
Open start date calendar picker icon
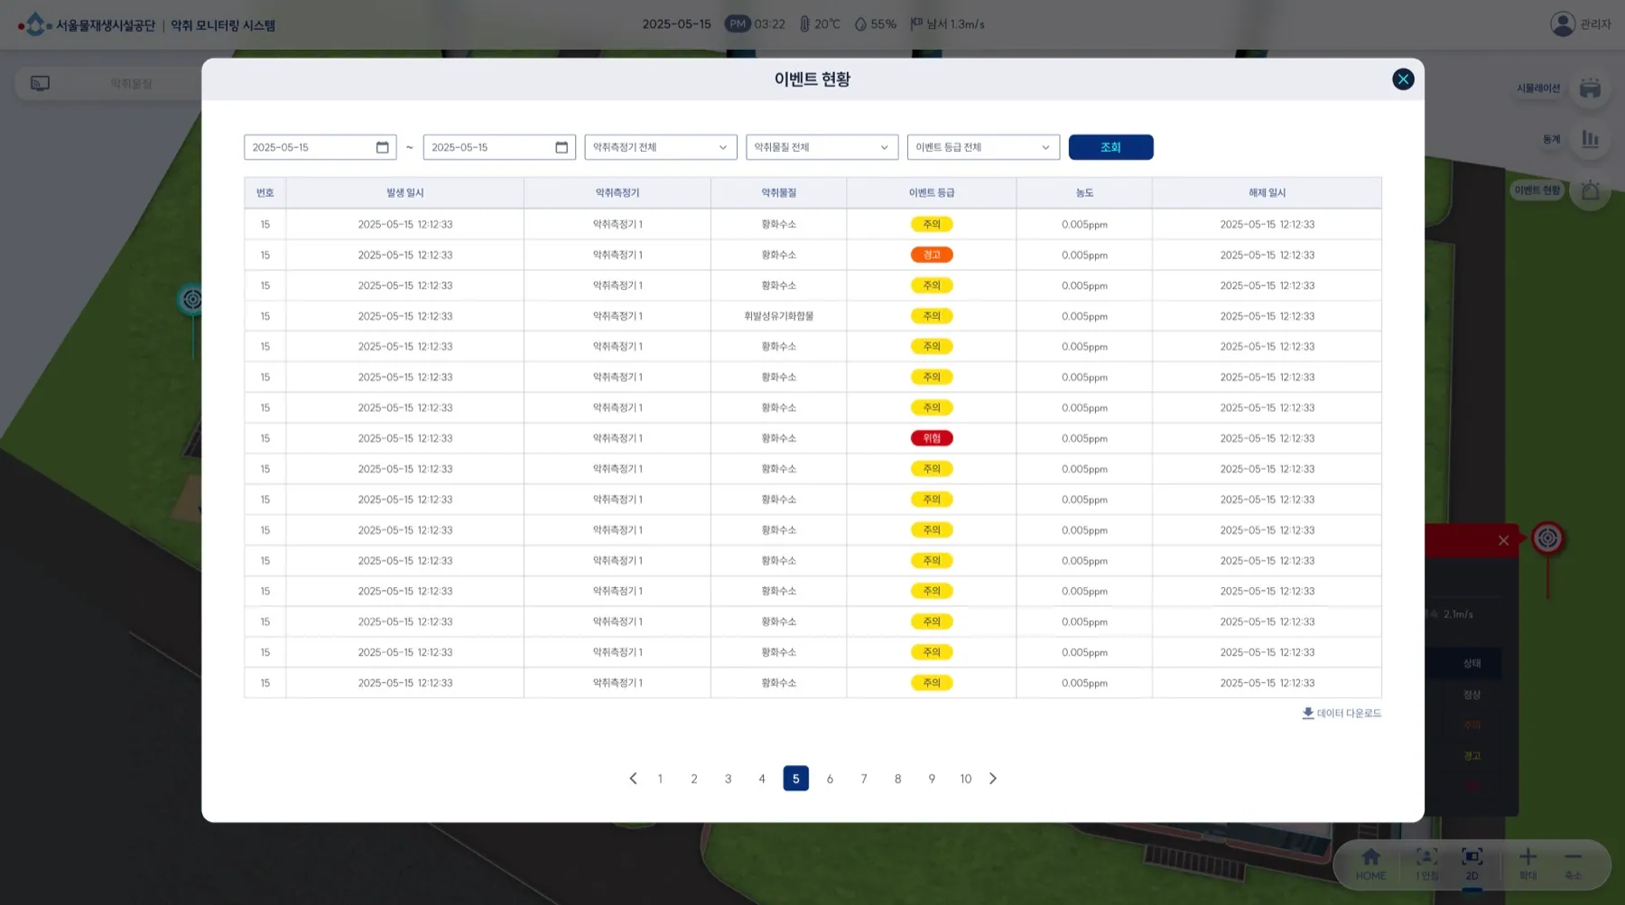pyautogui.click(x=383, y=147)
